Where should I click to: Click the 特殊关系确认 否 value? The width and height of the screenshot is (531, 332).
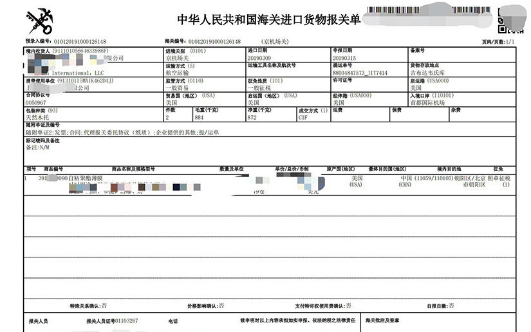[105, 306]
